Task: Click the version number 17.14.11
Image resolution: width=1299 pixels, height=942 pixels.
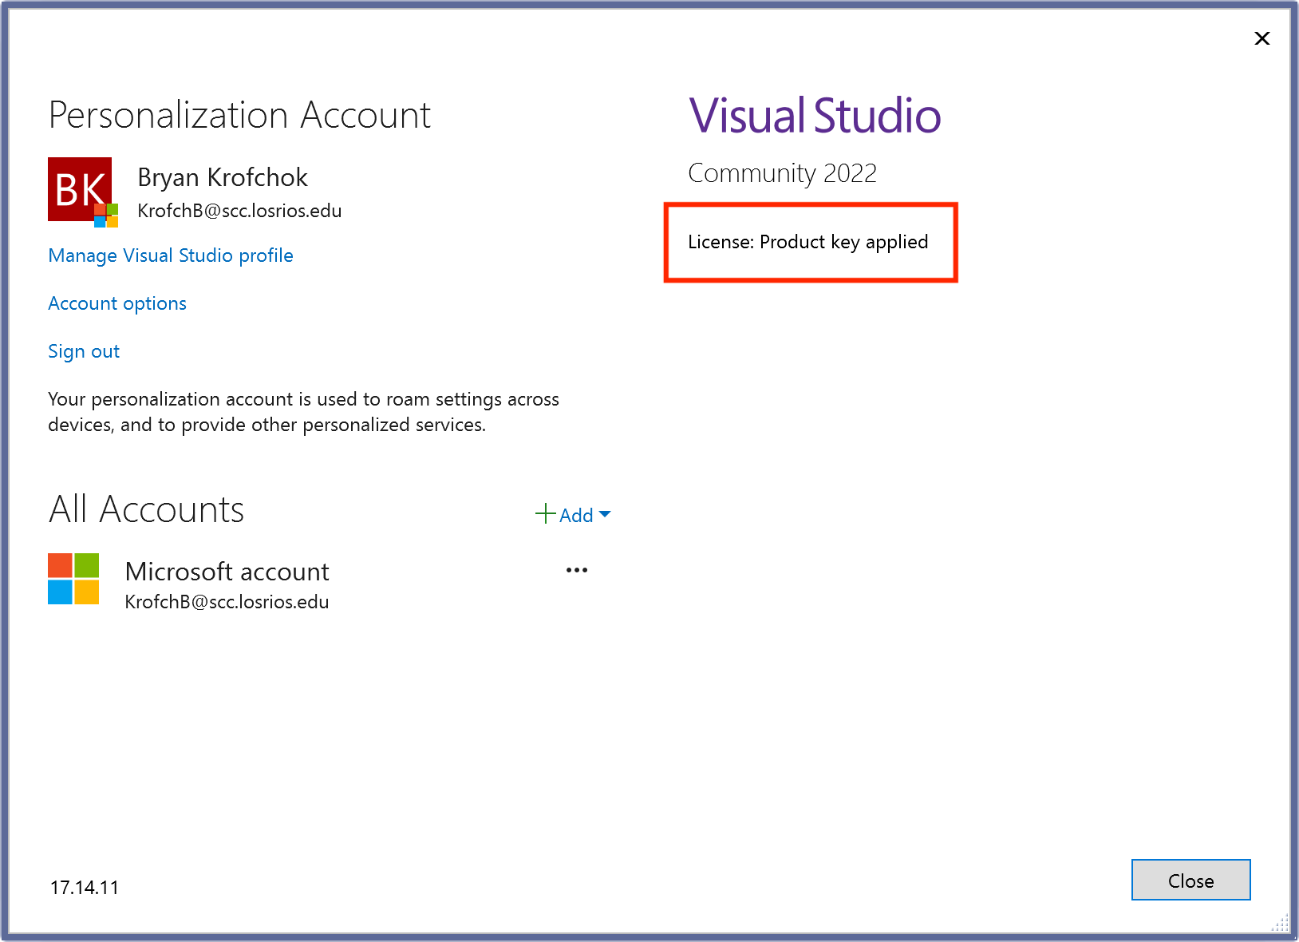Action: (85, 888)
